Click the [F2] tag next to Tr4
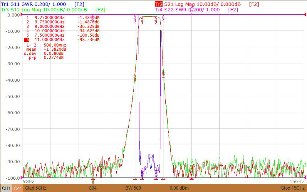 point(233,10)
